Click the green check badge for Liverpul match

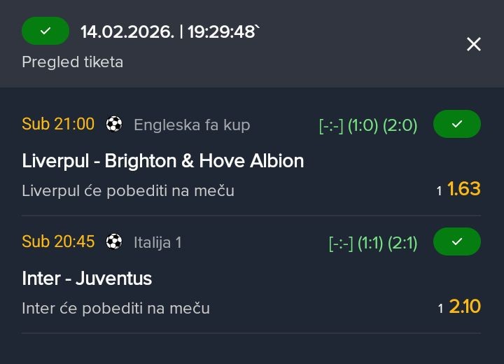pyautogui.click(x=457, y=125)
